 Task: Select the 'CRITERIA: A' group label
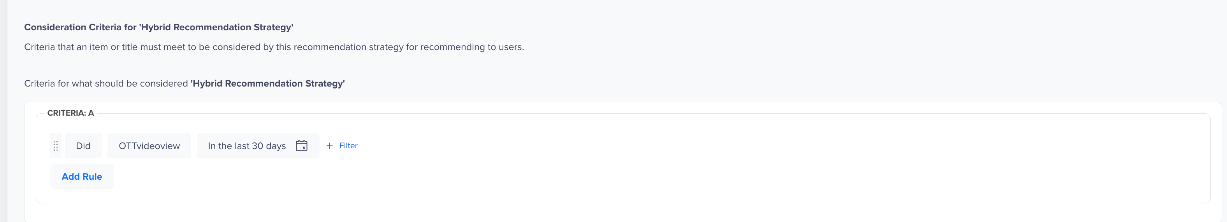tap(70, 113)
